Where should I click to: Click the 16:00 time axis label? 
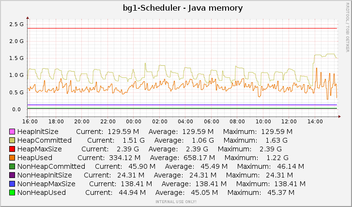(30, 122)
